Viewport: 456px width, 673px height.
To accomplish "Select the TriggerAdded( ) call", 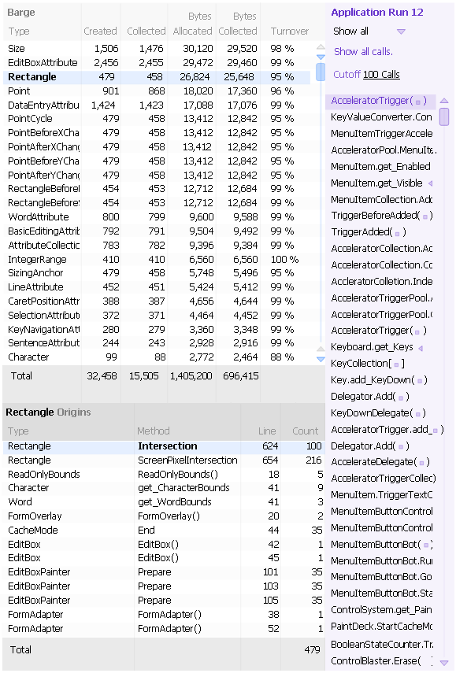I will point(368,232).
